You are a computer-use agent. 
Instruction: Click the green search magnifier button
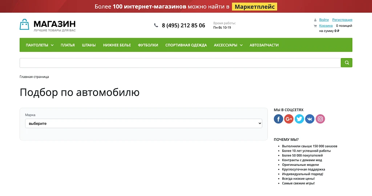point(346,63)
